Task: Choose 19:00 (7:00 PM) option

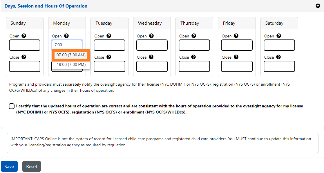Action: click(x=71, y=64)
